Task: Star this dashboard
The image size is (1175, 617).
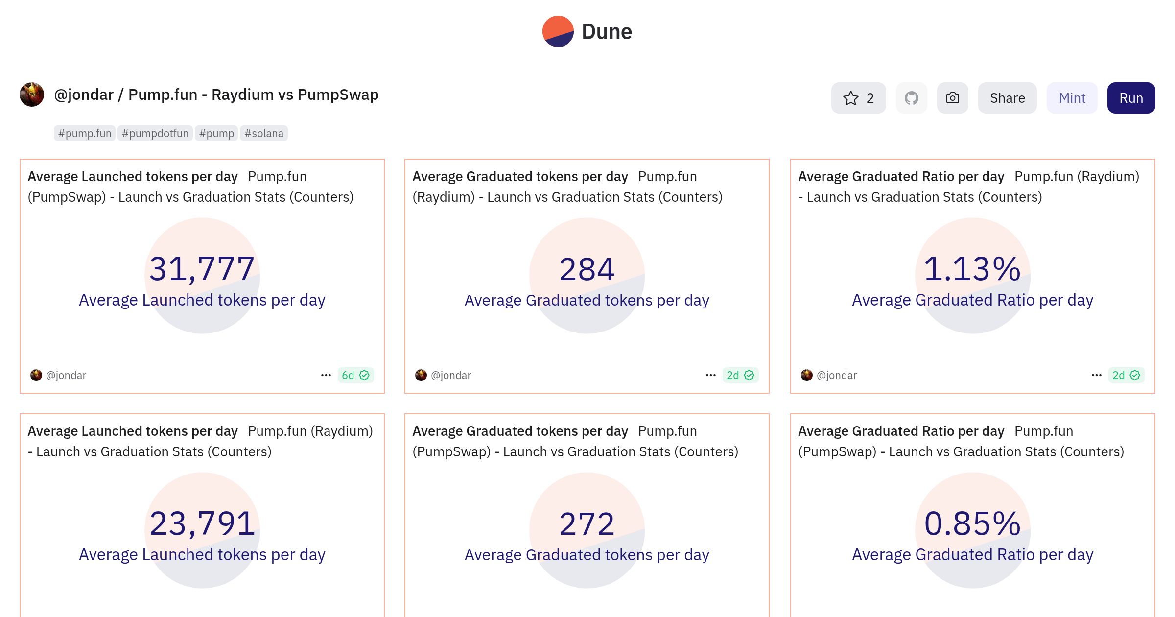Action: click(x=858, y=98)
